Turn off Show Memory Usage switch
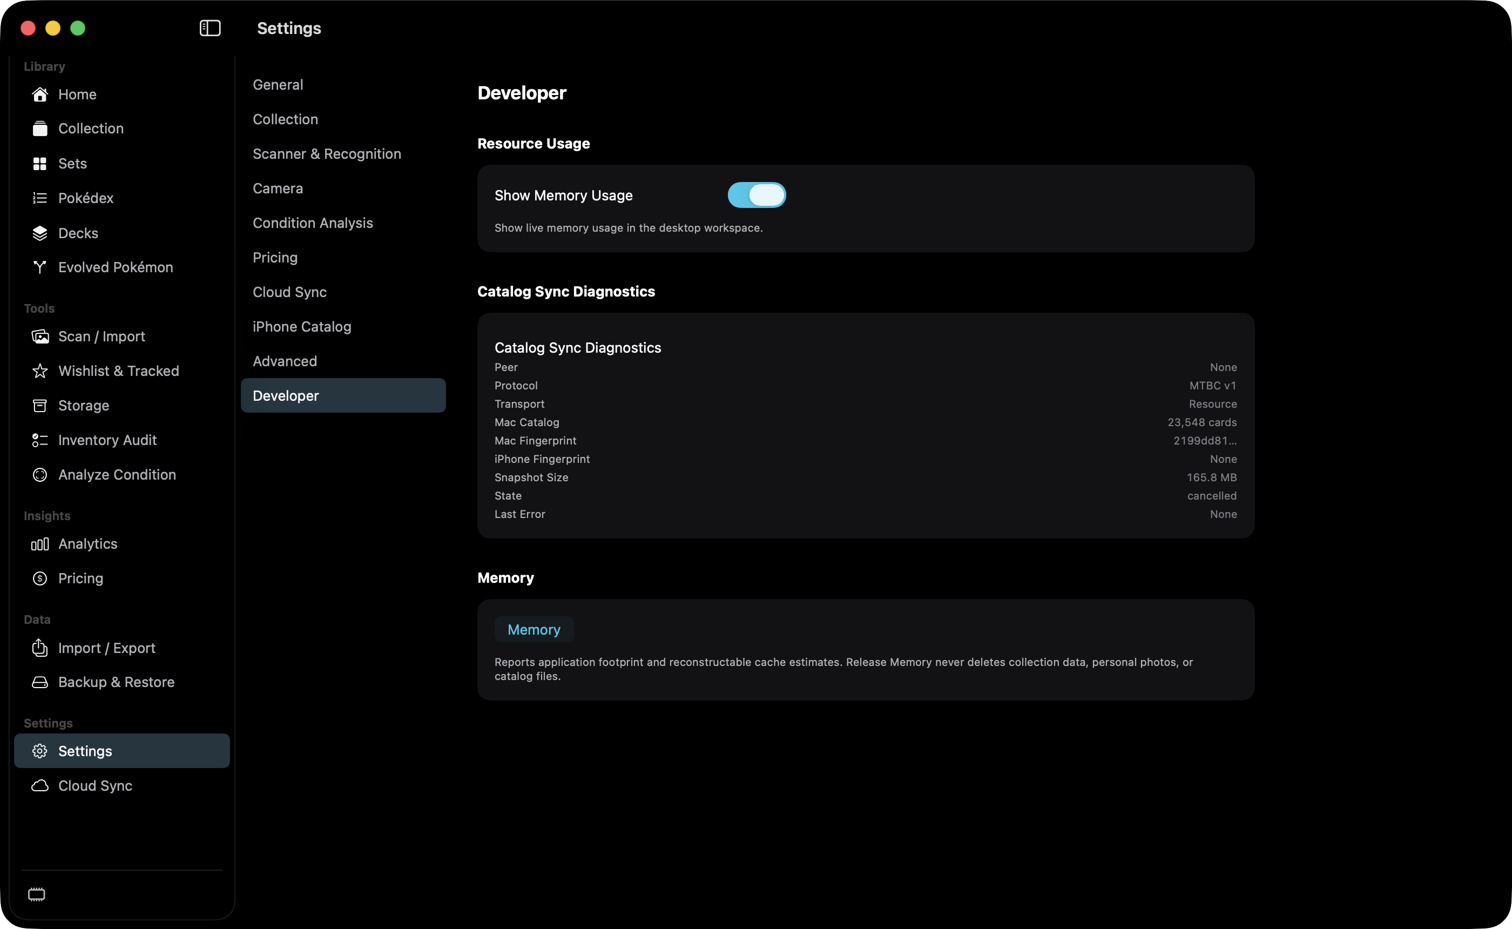 (x=757, y=196)
